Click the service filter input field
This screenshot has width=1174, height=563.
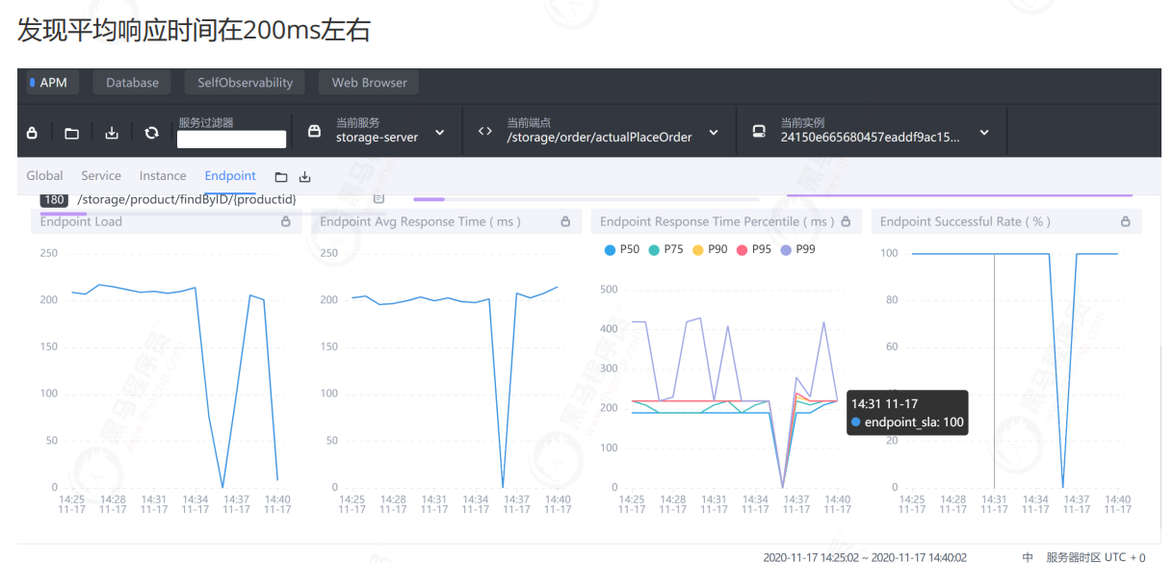tap(232, 140)
